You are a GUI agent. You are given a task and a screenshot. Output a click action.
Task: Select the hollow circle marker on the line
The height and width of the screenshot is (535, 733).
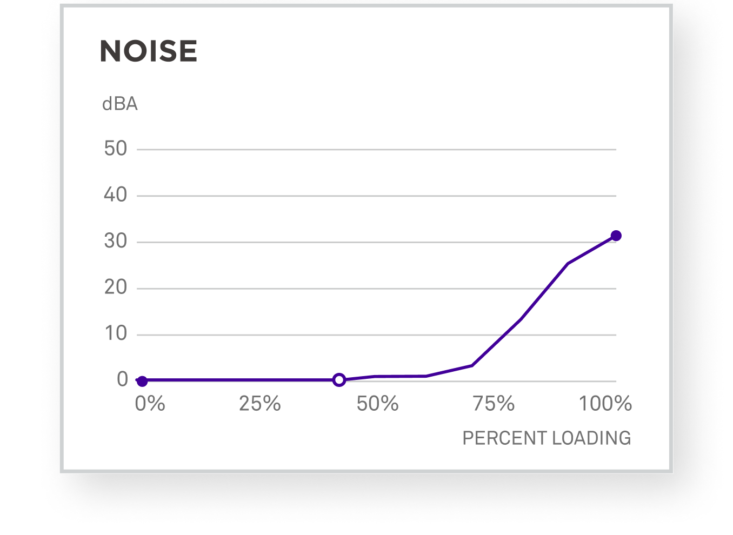pyautogui.click(x=339, y=380)
